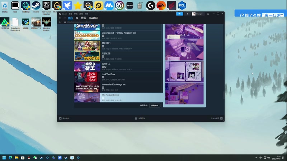Open the yellow P app desktop shortcut
Image resolution: width=287 pixels, height=161 pixels.
click(x=98, y=5)
